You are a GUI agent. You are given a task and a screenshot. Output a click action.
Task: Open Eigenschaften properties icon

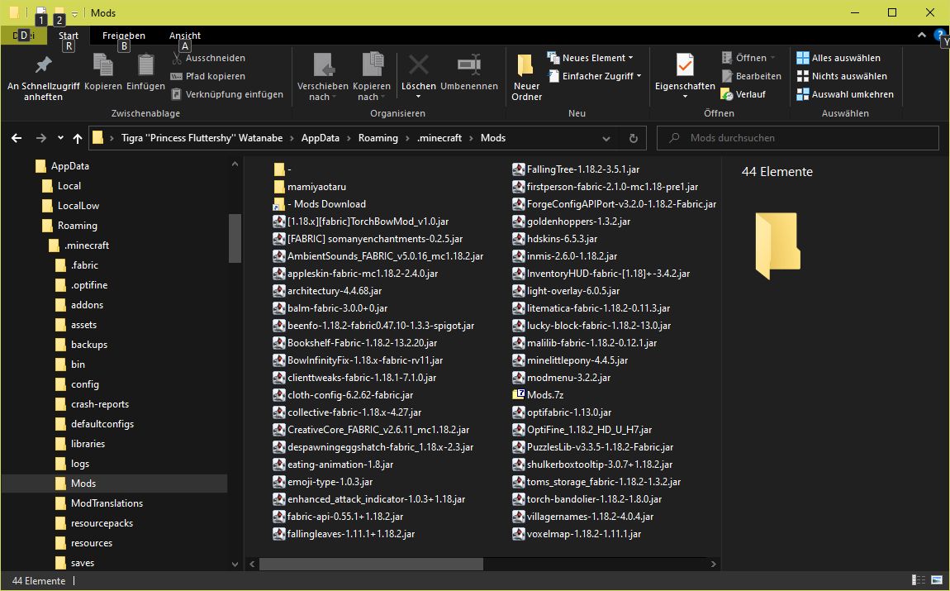pyautogui.click(x=685, y=65)
